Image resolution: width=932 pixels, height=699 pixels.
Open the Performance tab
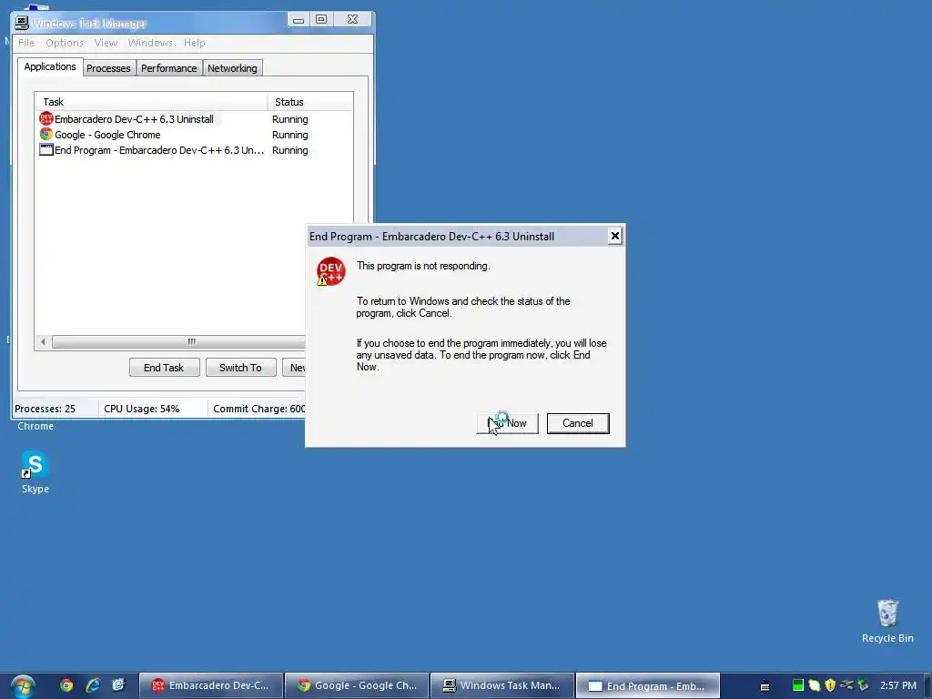168,68
